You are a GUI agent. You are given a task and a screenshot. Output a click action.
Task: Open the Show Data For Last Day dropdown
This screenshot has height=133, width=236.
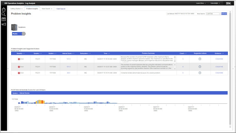tap(213, 14)
